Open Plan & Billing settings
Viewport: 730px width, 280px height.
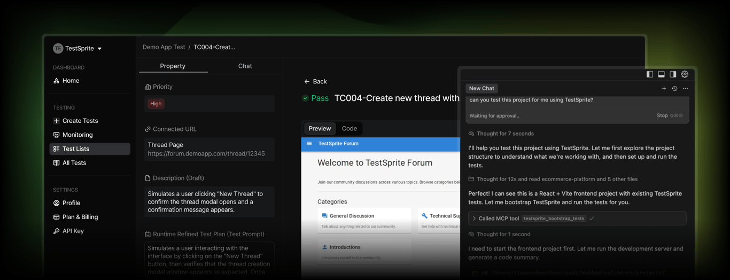80,217
